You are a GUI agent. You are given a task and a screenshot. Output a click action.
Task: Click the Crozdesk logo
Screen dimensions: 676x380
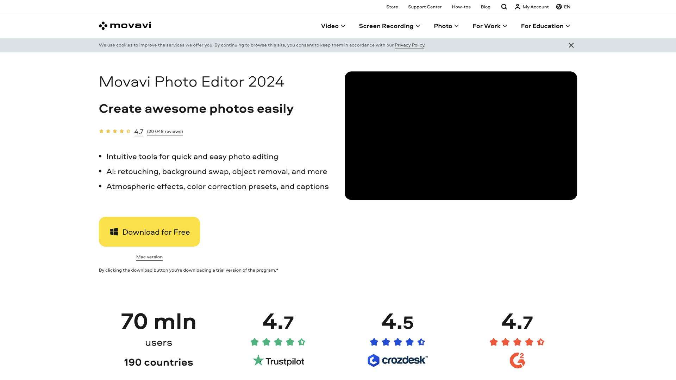tap(398, 360)
